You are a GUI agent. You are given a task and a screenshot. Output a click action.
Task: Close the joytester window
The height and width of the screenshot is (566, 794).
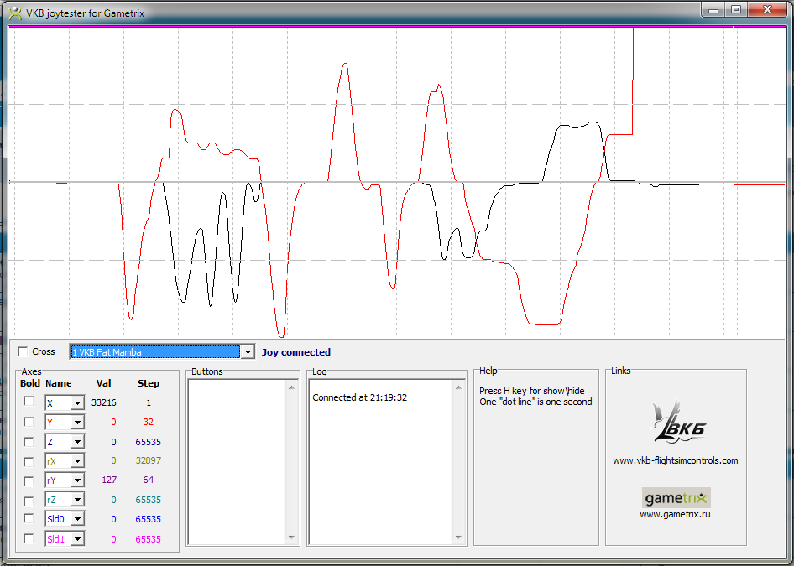[766, 9]
